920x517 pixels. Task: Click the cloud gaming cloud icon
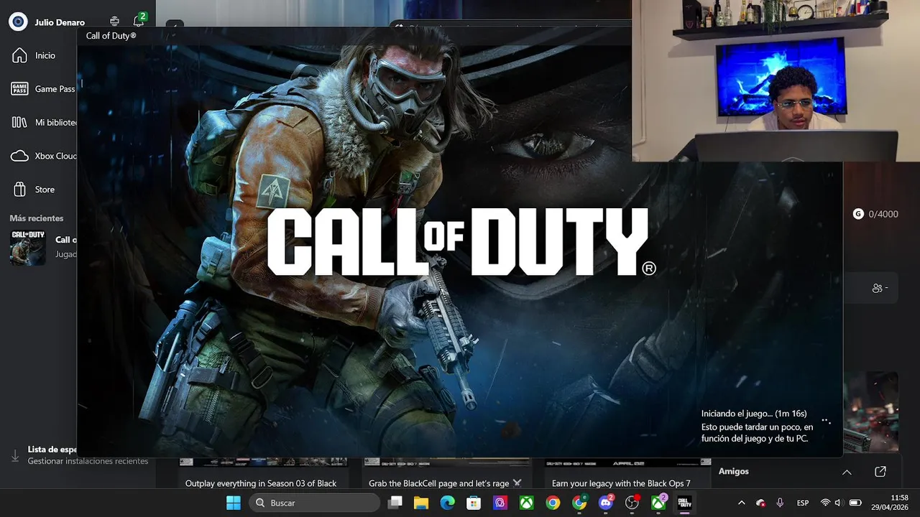tap(19, 156)
